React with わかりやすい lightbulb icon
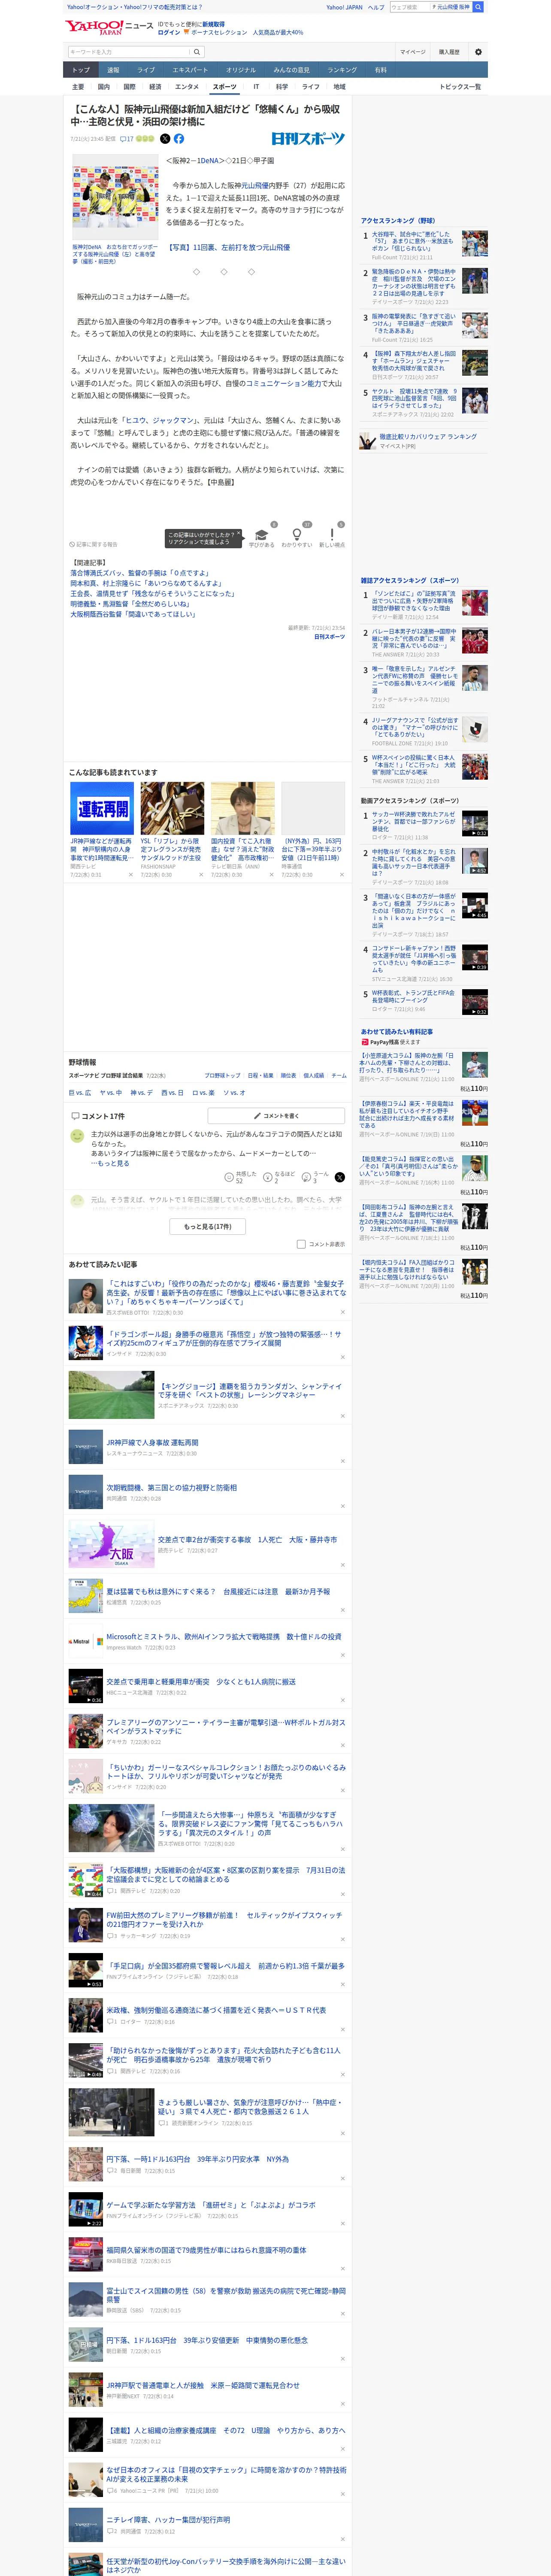This screenshot has width=551, height=2576. (296, 535)
